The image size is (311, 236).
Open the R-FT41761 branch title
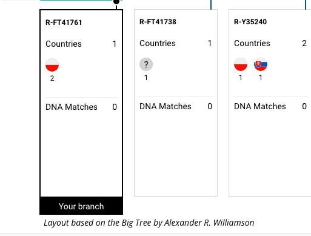(64, 22)
